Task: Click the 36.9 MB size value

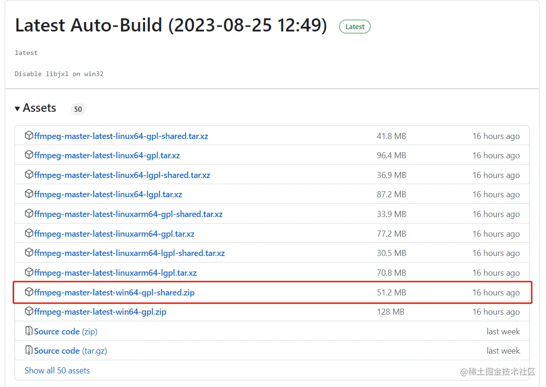Action: click(x=391, y=175)
